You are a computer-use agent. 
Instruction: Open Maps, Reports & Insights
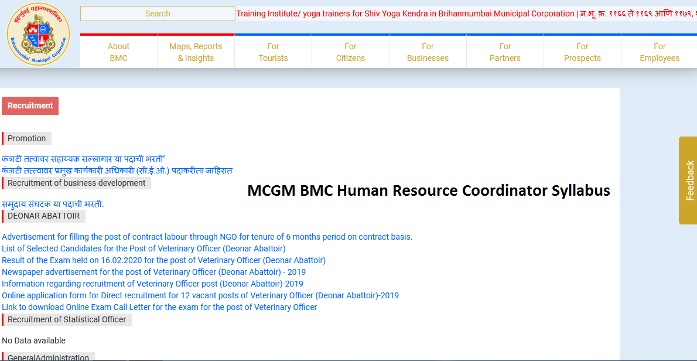click(x=196, y=51)
